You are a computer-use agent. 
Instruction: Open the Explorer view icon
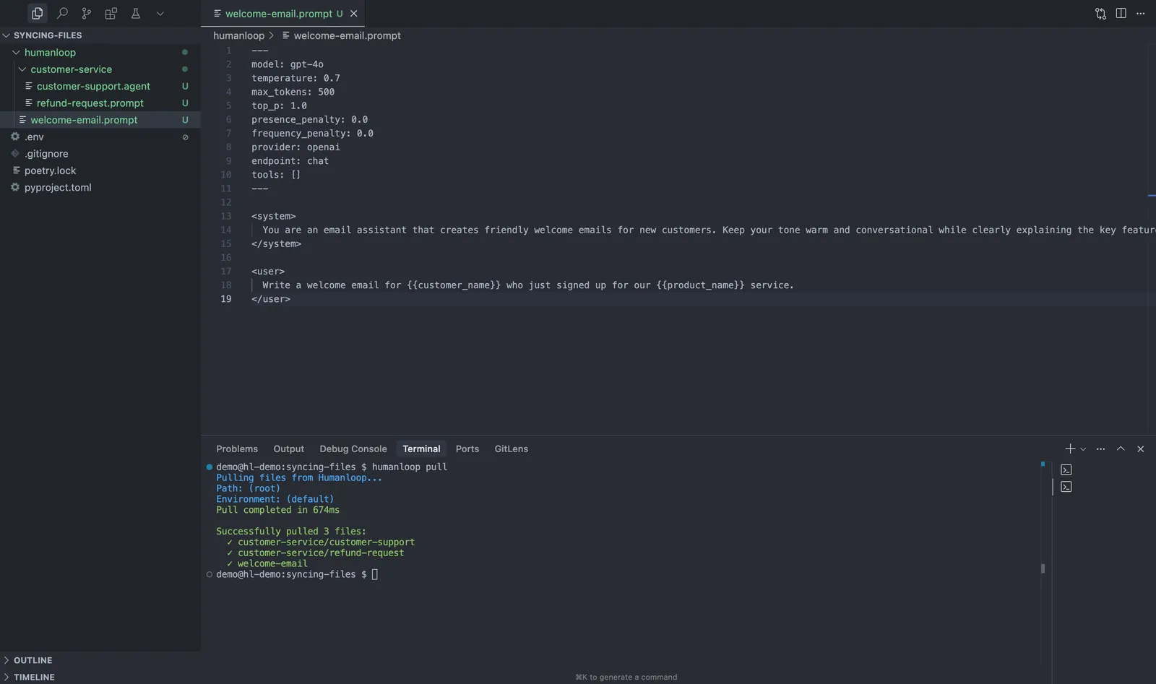[37, 13]
